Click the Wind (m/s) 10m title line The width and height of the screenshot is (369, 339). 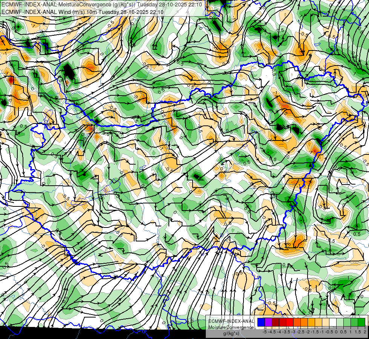[x=83, y=12]
